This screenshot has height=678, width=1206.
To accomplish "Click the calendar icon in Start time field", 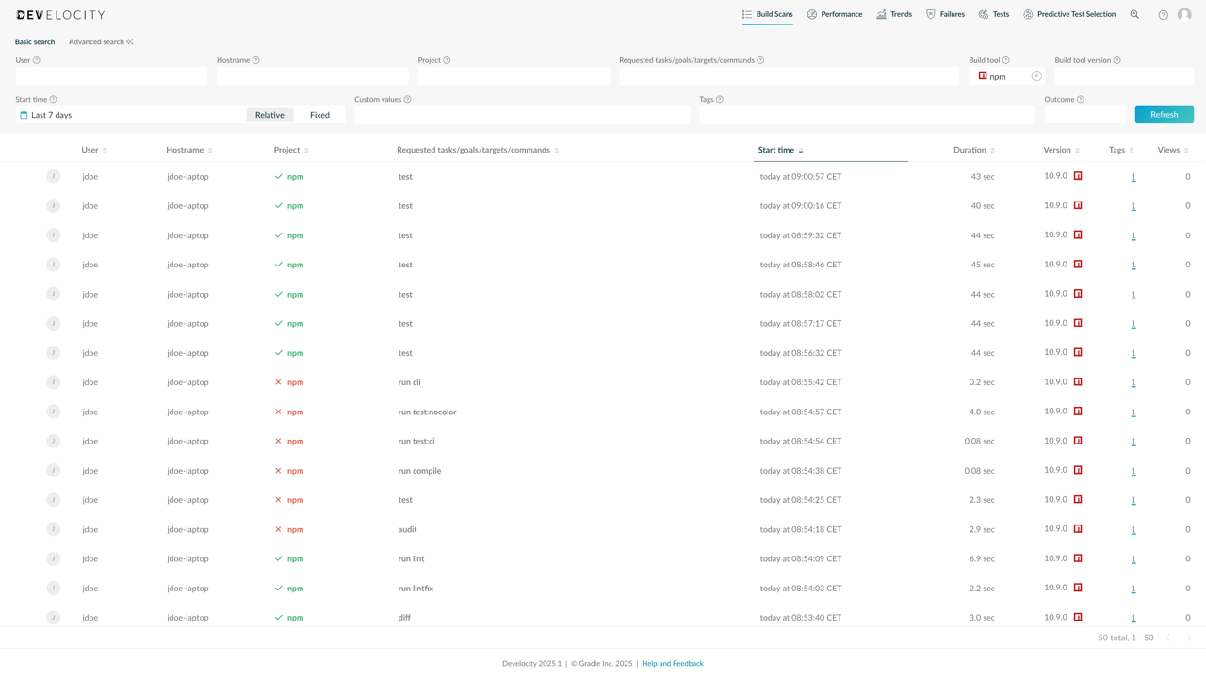I will (x=21, y=114).
